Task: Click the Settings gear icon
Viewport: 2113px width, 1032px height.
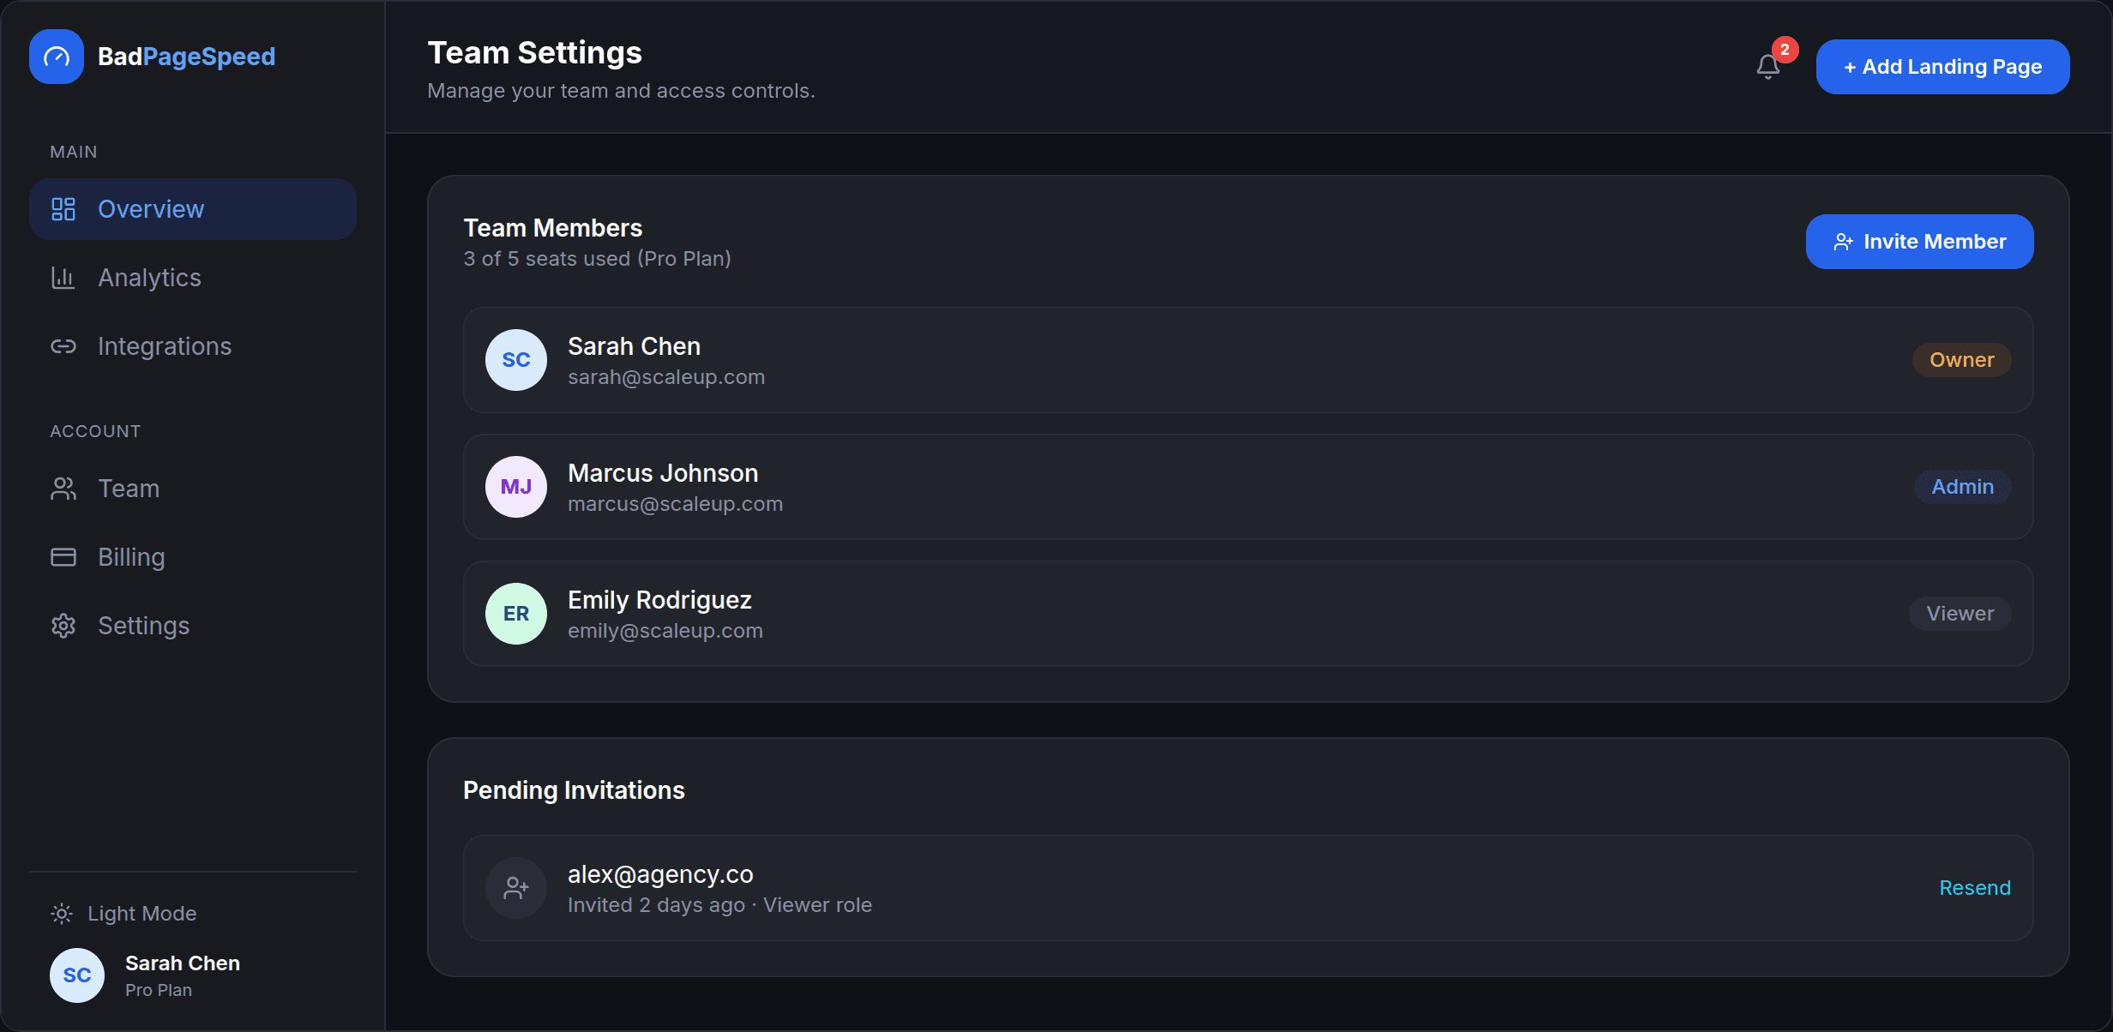Action: [63, 626]
